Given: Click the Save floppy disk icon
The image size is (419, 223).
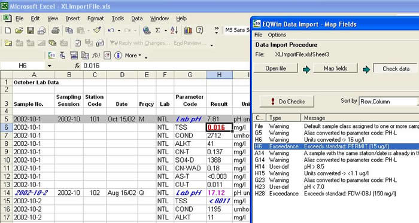Looking at the screenshot, I should (30, 30).
